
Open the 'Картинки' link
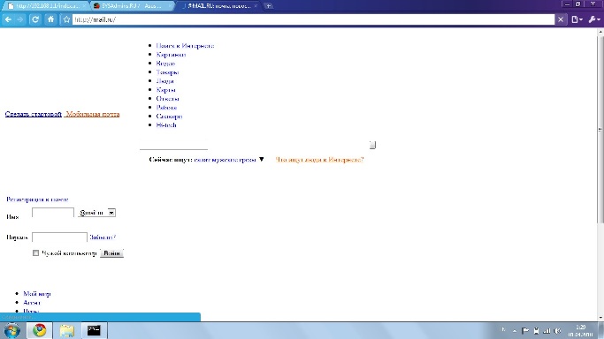171,55
